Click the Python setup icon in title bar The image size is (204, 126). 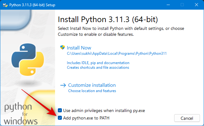(5, 5)
